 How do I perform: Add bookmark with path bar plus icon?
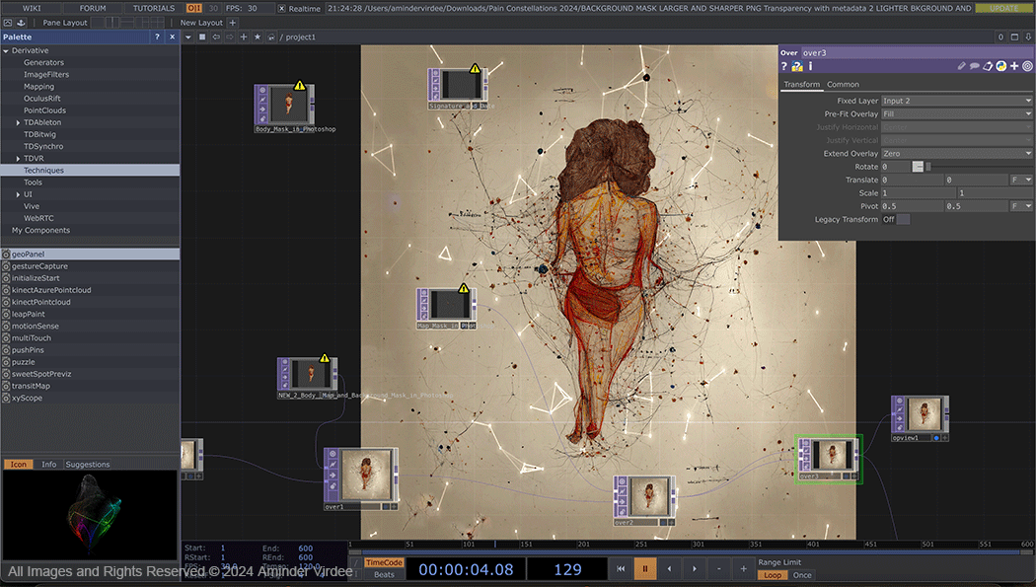(244, 37)
